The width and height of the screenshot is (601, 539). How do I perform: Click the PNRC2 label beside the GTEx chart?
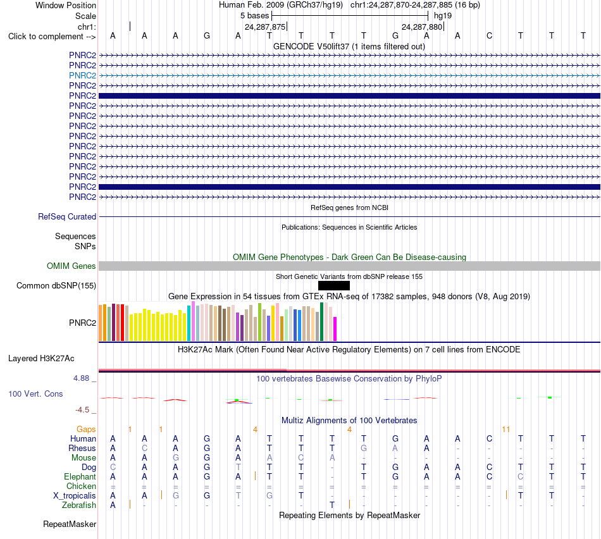(x=82, y=323)
